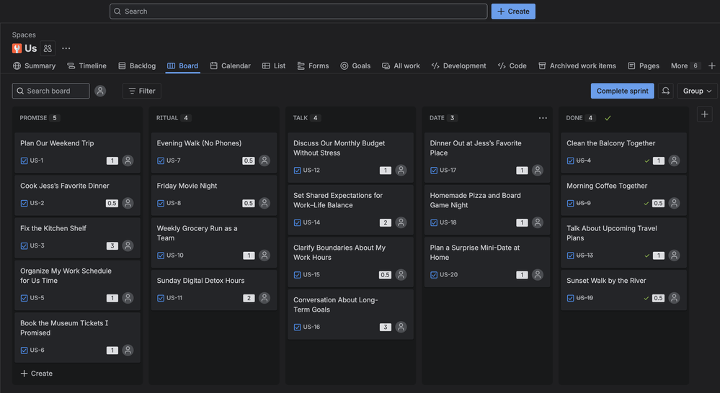720x393 pixels.
Task: Switch to the Timeline tab
Action: [x=86, y=65]
